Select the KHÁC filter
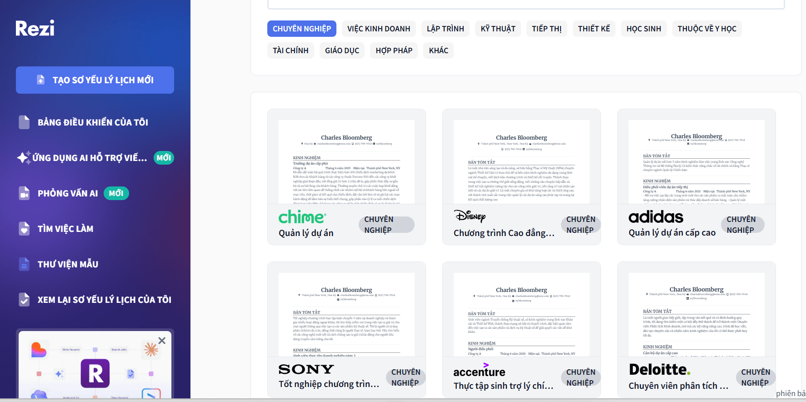The width and height of the screenshot is (806, 402). click(x=439, y=50)
